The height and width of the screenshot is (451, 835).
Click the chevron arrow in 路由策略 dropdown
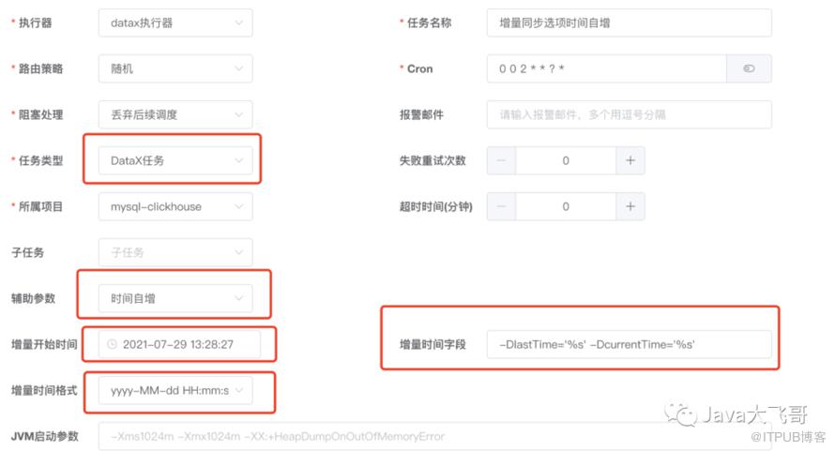pyautogui.click(x=239, y=68)
